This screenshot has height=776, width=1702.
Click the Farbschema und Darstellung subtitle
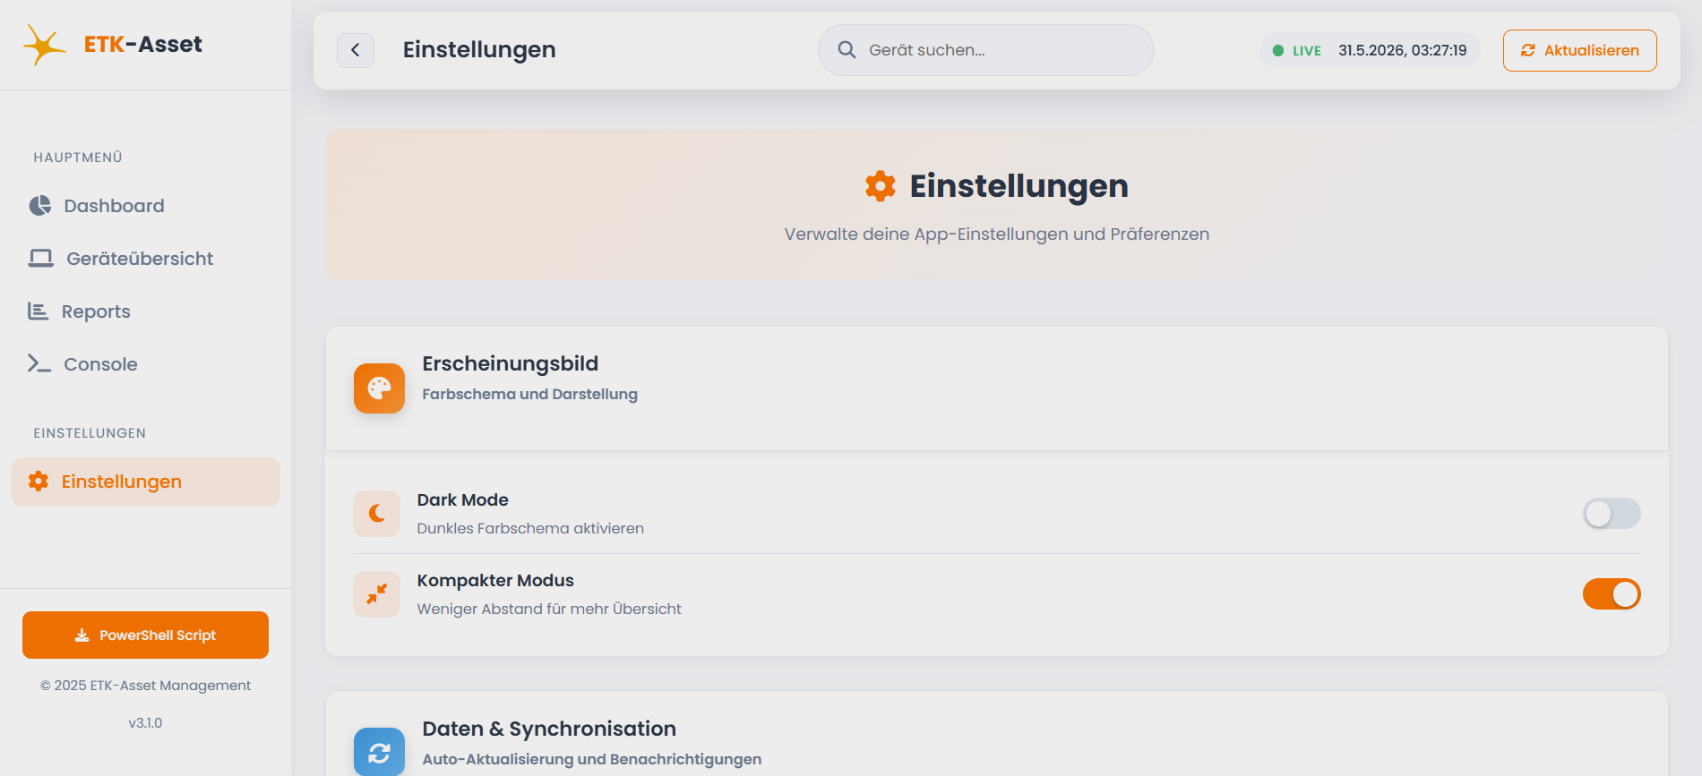pos(530,395)
